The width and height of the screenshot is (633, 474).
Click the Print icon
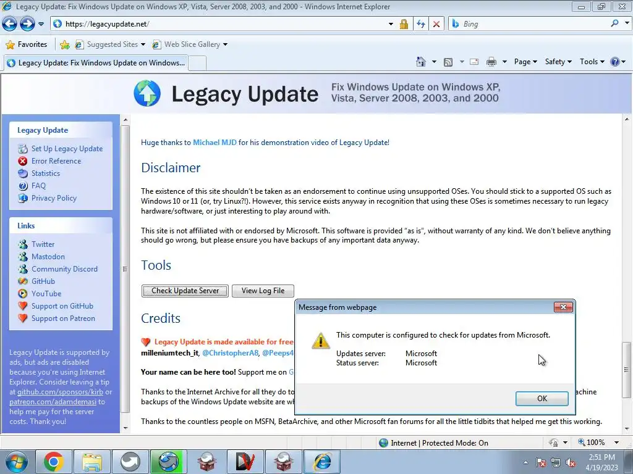[491, 62]
